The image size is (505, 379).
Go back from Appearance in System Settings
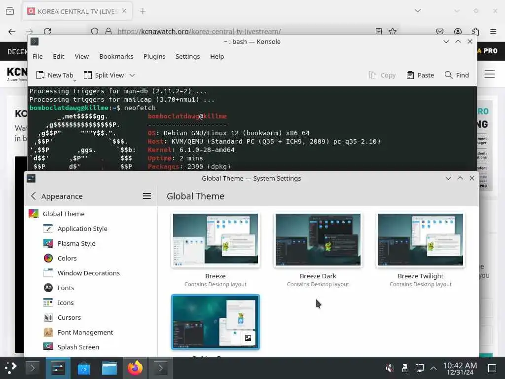point(33,196)
